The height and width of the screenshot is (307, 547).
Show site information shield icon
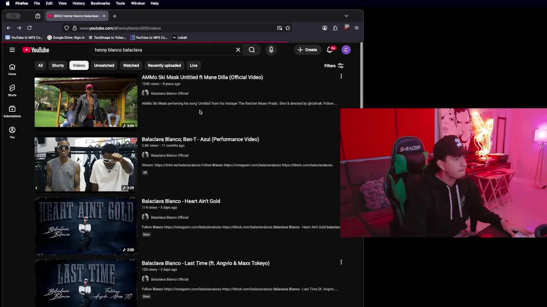[x=67, y=28]
